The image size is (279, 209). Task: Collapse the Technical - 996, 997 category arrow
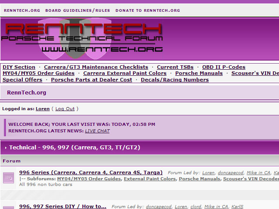coord(6,148)
